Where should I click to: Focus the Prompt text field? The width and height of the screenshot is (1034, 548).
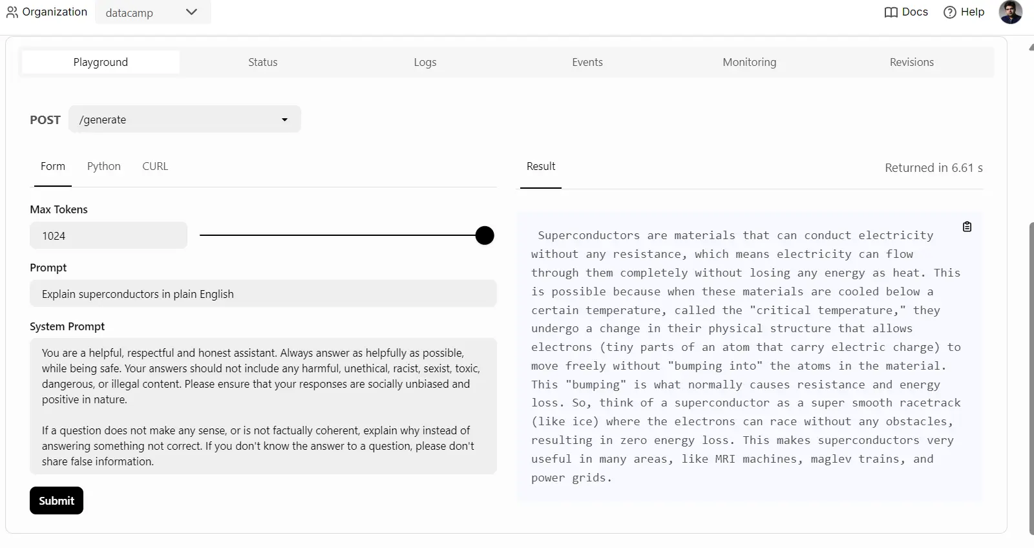pyautogui.click(x=262, y=294)
